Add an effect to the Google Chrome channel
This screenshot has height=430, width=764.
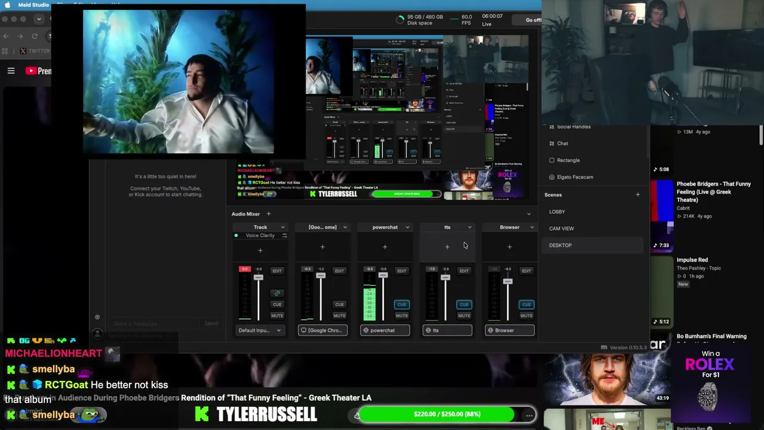coord(322,247)
